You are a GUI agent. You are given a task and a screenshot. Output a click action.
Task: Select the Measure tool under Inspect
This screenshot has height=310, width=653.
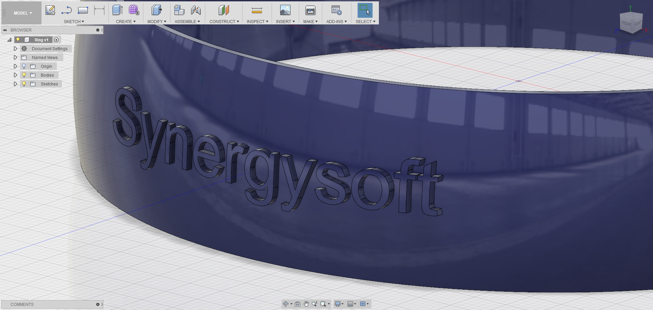point(257,10)
